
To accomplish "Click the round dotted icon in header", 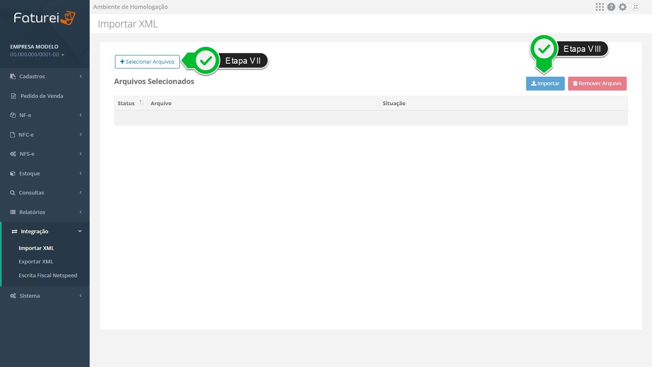I will tap(636, 7).
